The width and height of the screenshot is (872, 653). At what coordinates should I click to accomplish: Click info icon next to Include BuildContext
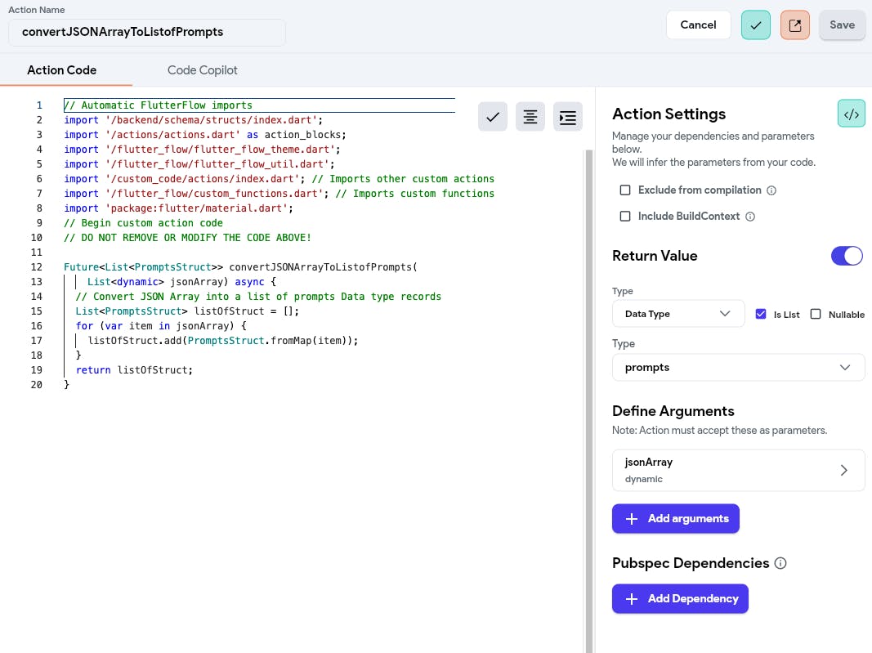(750, 217)
